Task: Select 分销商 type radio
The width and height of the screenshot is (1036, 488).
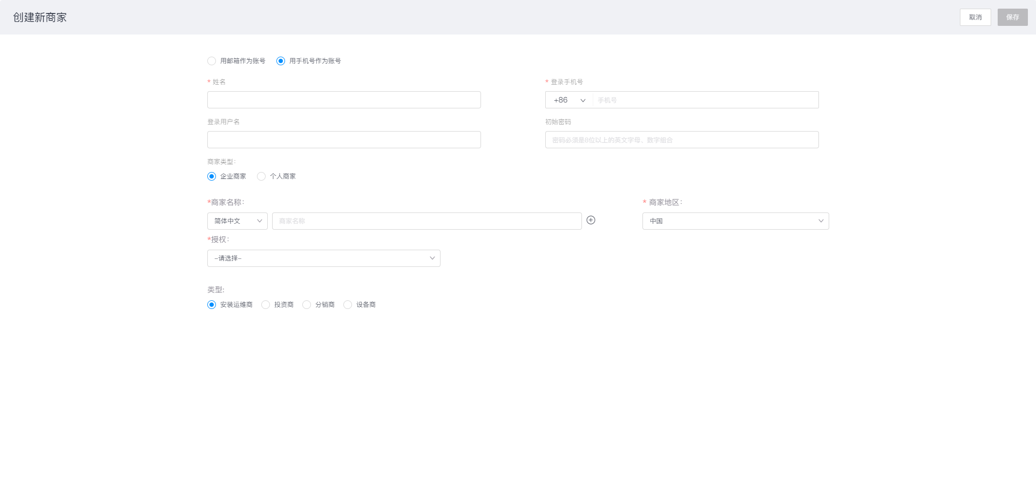Action: click(307, 305)
